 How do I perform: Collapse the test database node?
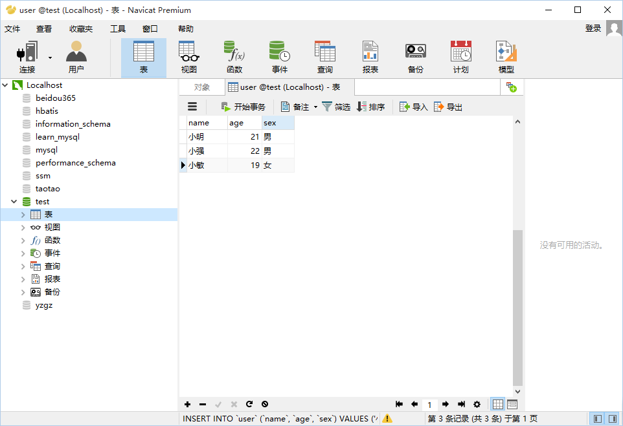[14, 202]
